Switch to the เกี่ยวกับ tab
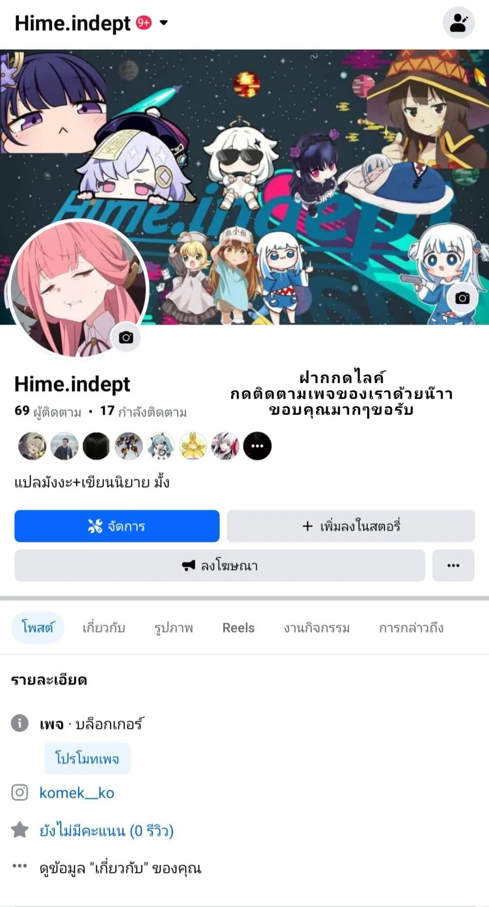 [104, 628]
